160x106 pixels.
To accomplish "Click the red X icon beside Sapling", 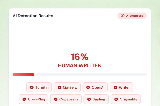I will point(89,99).
